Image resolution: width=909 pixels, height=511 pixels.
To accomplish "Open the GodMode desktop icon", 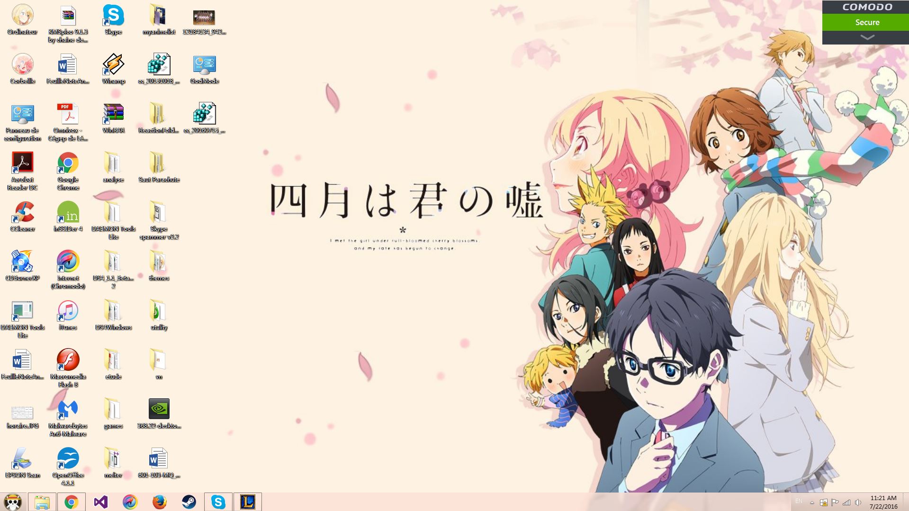I will click(204, 69).
